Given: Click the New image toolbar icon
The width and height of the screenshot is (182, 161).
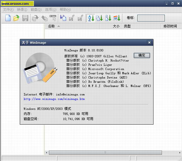Looking at the screenshot, I should (x=8, y=18).
